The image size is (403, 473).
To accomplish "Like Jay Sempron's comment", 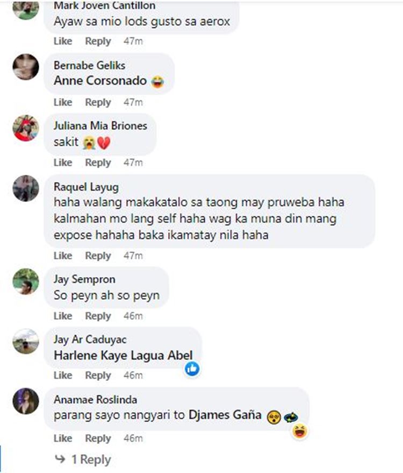I will (x=63, y=316).
